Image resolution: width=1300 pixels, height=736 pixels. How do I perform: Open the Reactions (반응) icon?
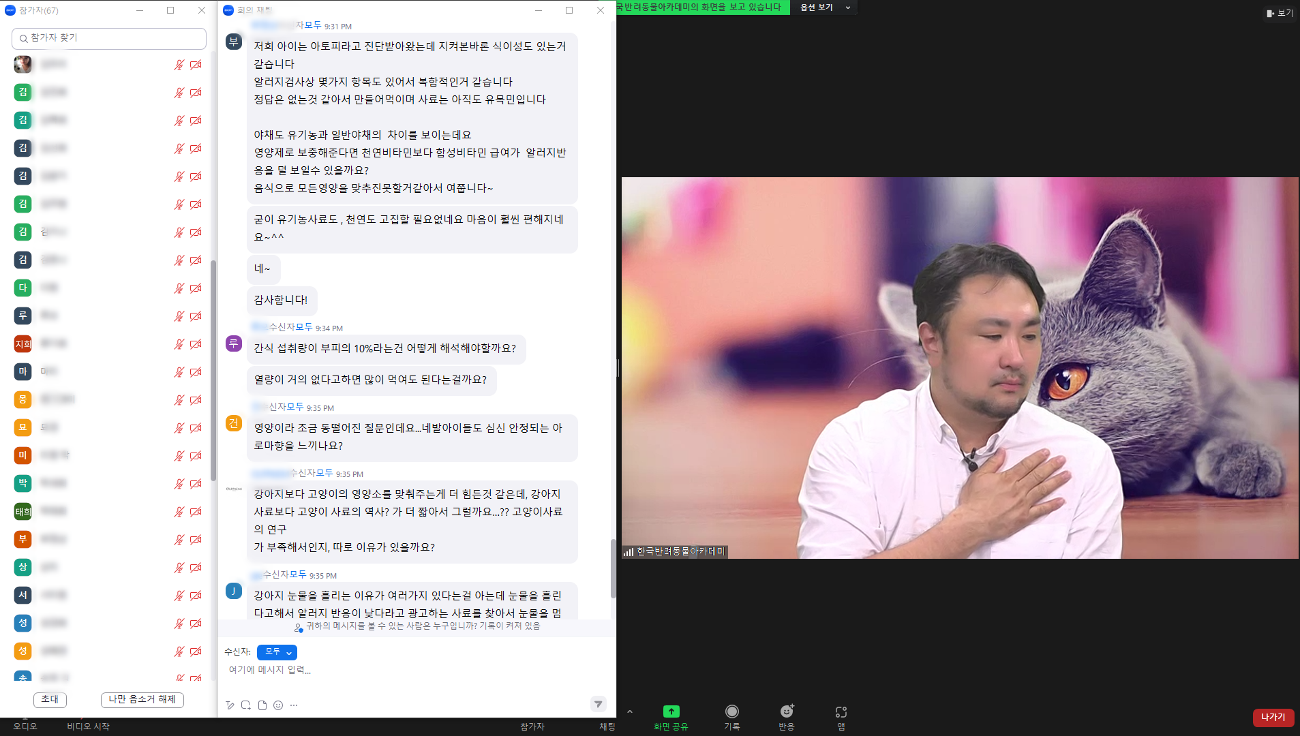pyautogui.click(x=787, y=711)
